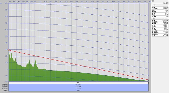Collapse the topmost 見通し section header
This screenshot has height=93, width=169.
160,1
